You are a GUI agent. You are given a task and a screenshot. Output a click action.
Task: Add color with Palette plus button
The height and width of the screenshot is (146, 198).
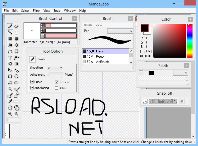click(141, 73)
